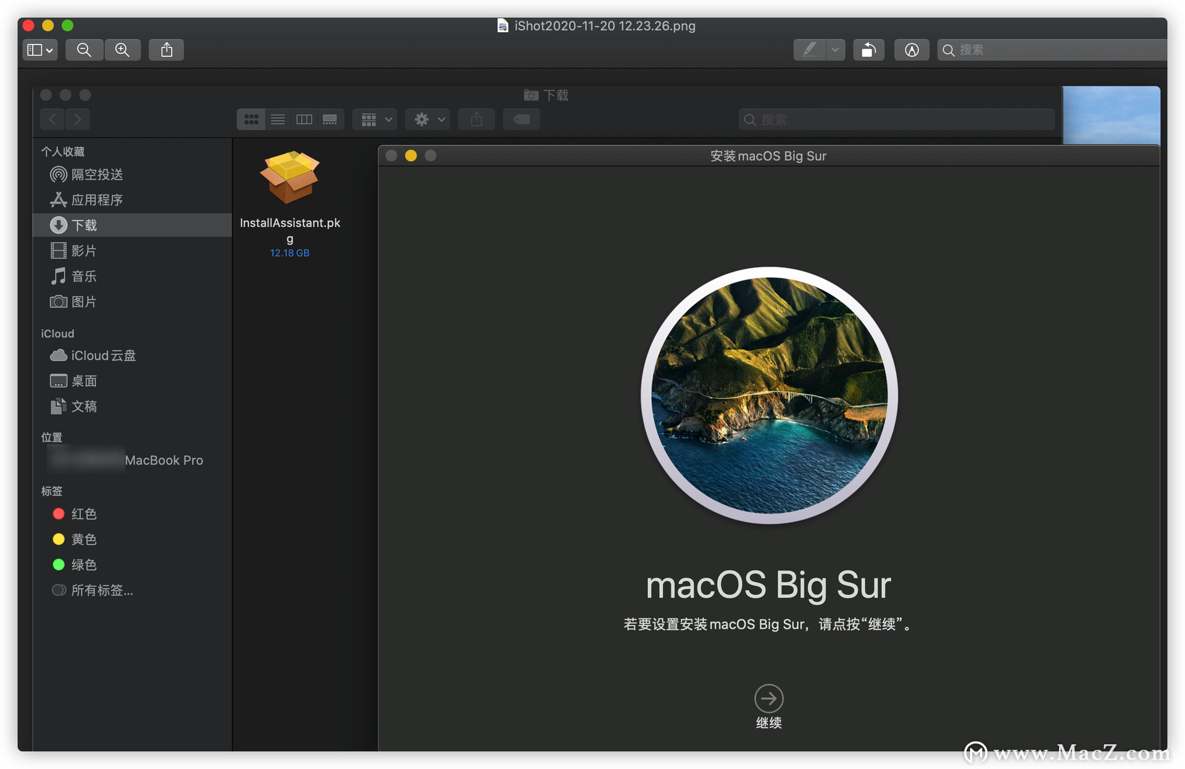Open 影片 in Finder sidebar
Viewport: 1185px width, 769px height.
[x=132, y=251]
